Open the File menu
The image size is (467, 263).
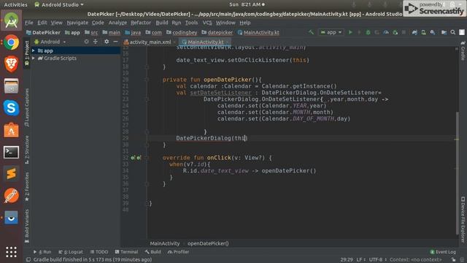tap(29, 23)
